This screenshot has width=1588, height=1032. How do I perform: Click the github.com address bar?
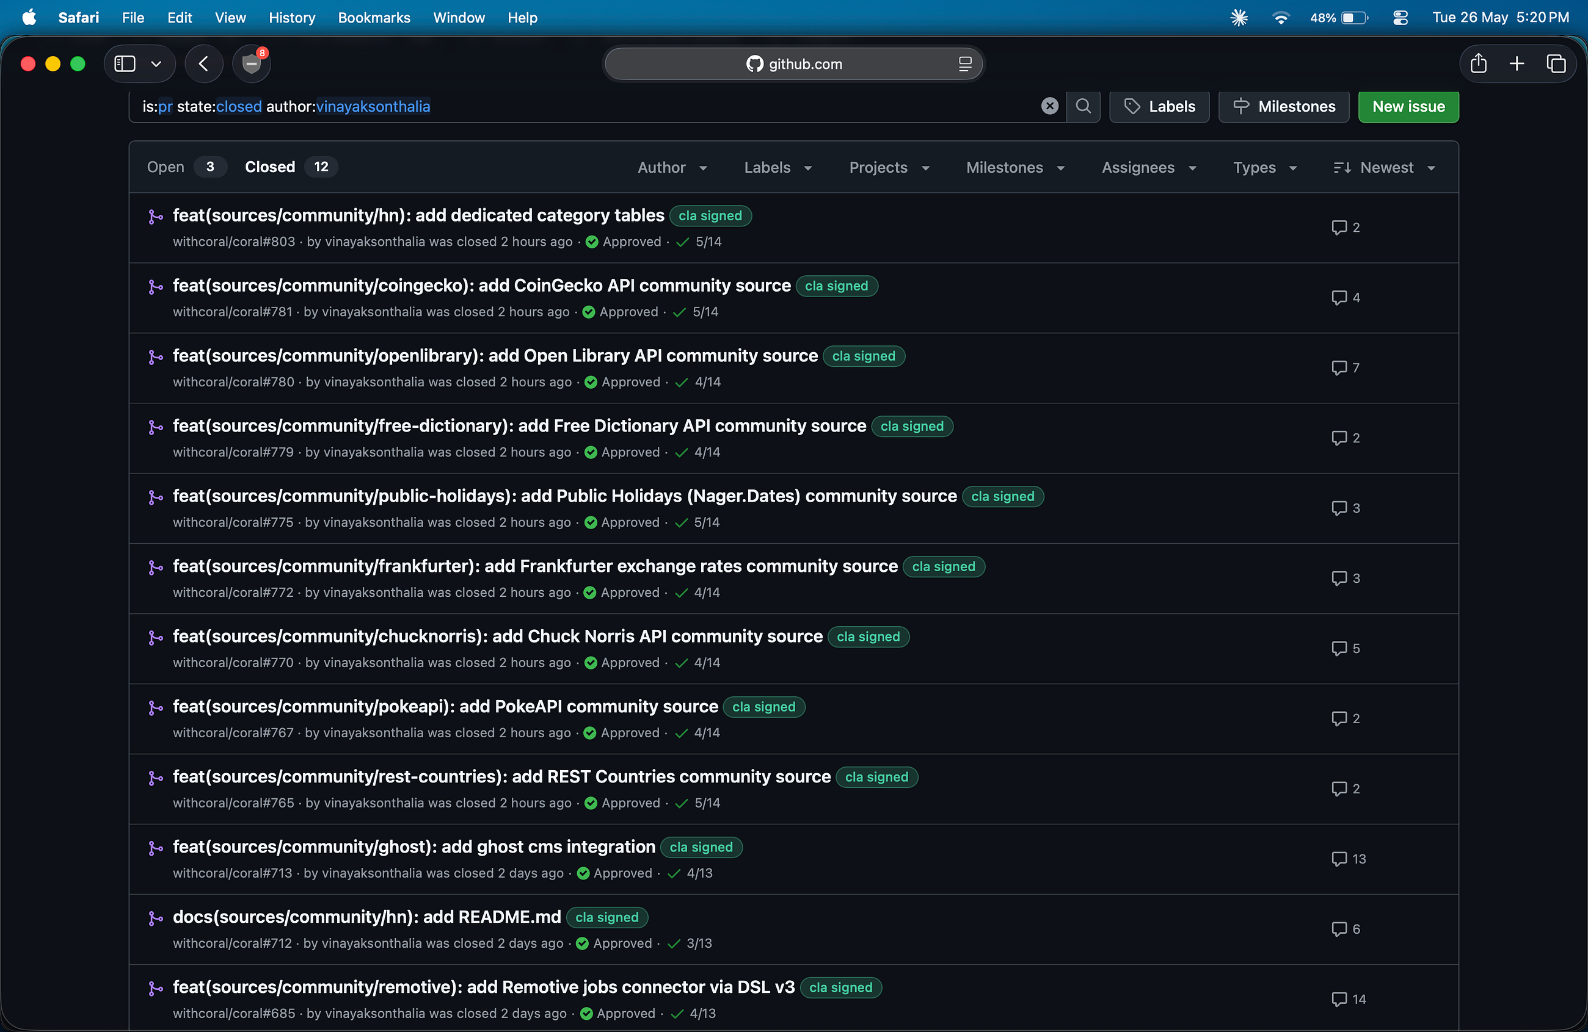[x=793, y=64]
